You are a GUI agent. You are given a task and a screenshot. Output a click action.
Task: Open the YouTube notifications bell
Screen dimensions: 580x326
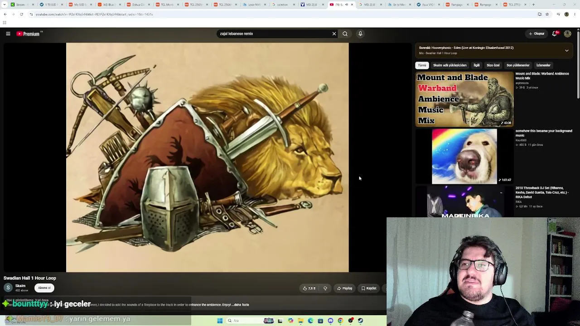tap(555, 34)
